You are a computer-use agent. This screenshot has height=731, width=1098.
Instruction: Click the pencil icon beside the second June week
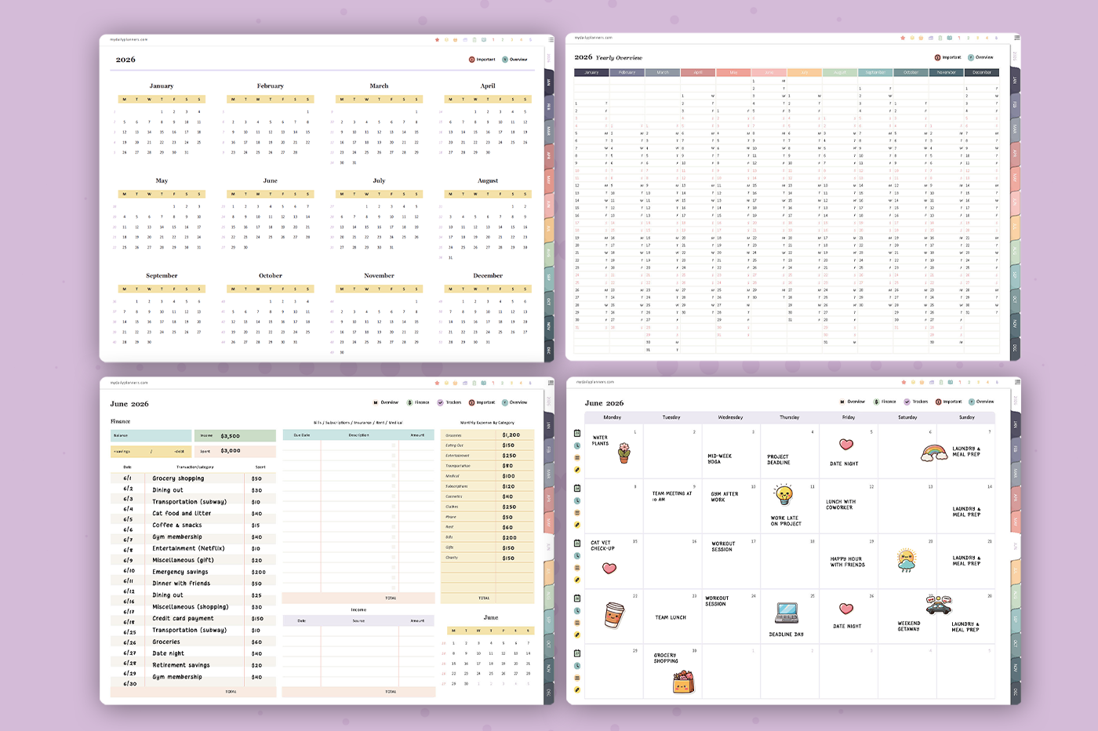click(x=577, y=525)
